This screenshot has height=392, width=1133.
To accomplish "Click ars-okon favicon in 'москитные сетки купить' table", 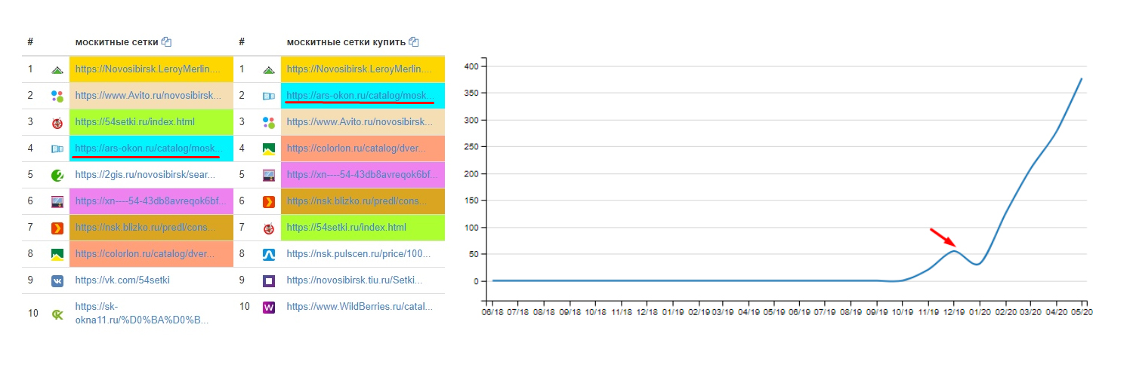I will pos(269,96).
